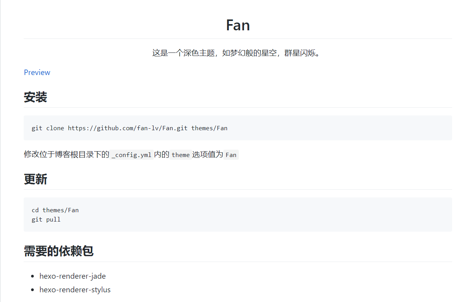Viewport: 475px width, 302px height.
Task: Select the page title Fan
Action: point(238,25)
